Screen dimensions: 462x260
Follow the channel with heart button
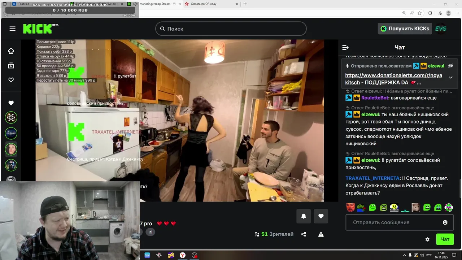click(321, 216)
